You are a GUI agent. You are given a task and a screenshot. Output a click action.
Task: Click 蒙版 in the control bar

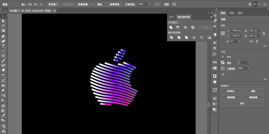[100, 4]
